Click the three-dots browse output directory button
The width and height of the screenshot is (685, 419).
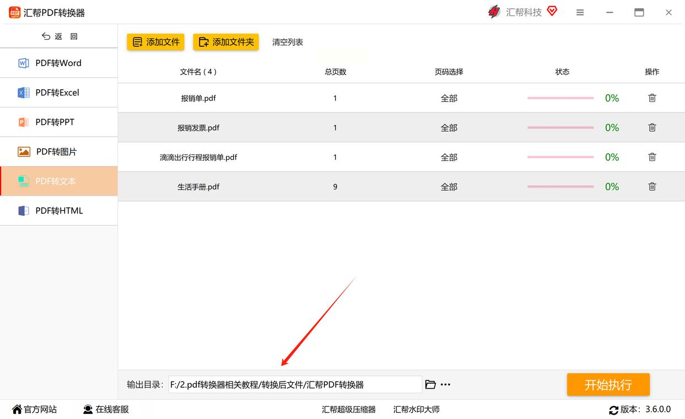pos(446,384)
